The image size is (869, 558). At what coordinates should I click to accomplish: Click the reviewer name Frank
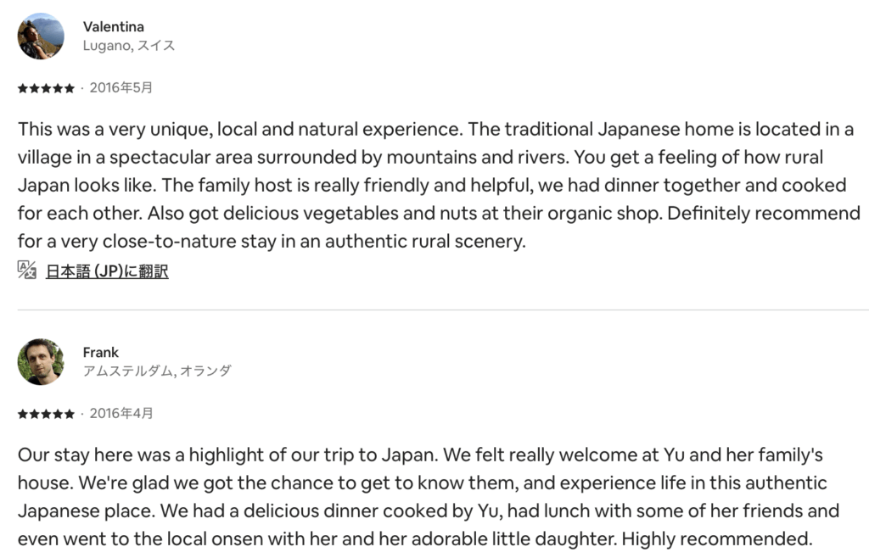(x=100, y=352)
